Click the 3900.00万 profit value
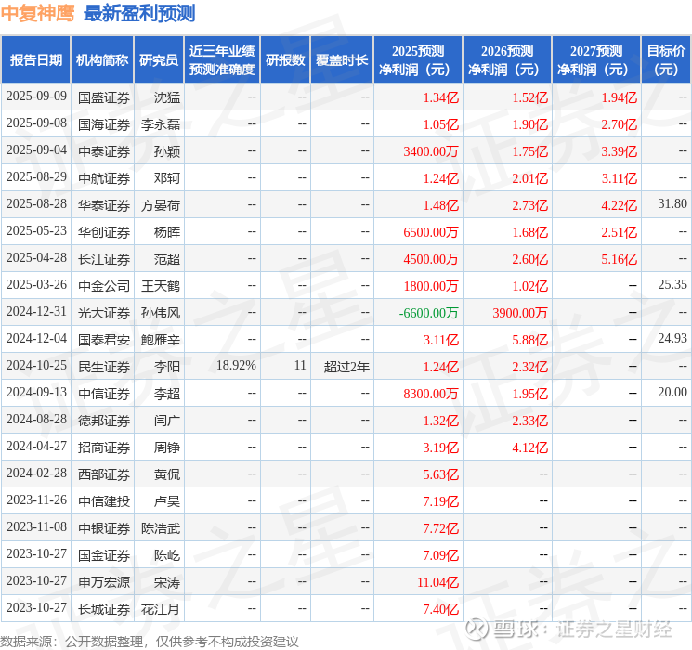Screen dimensions: 692x650 click(520, 313)
